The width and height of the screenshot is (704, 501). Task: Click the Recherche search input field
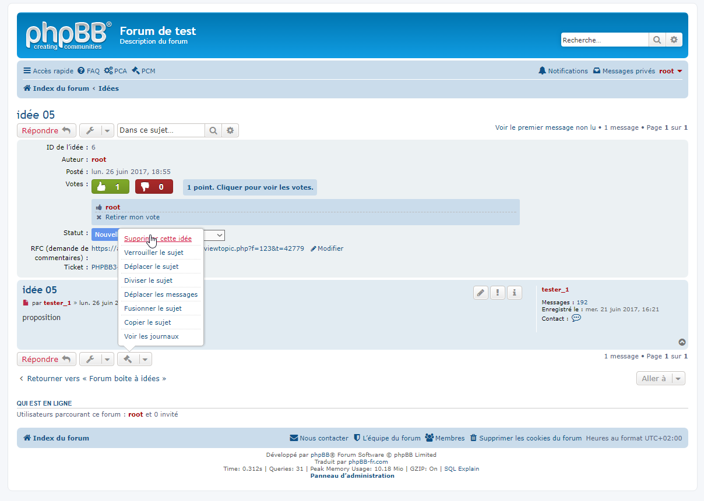click(x=604, y=40)
